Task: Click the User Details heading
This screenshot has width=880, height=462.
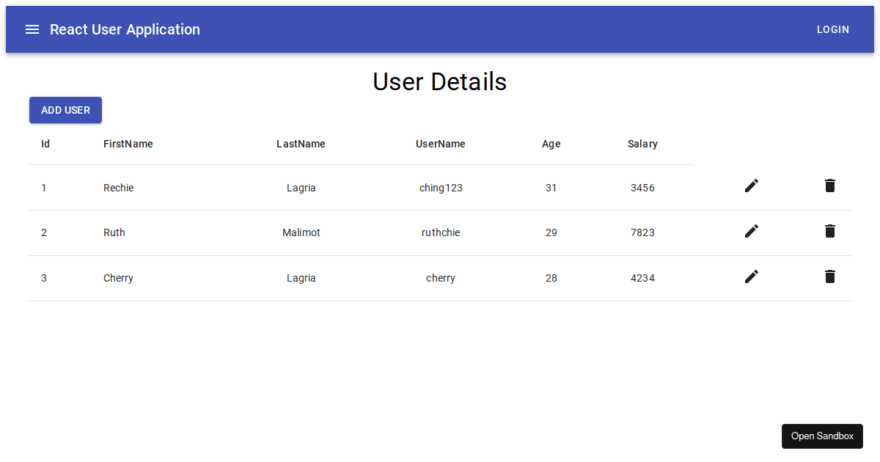Action: pos(439,81)
